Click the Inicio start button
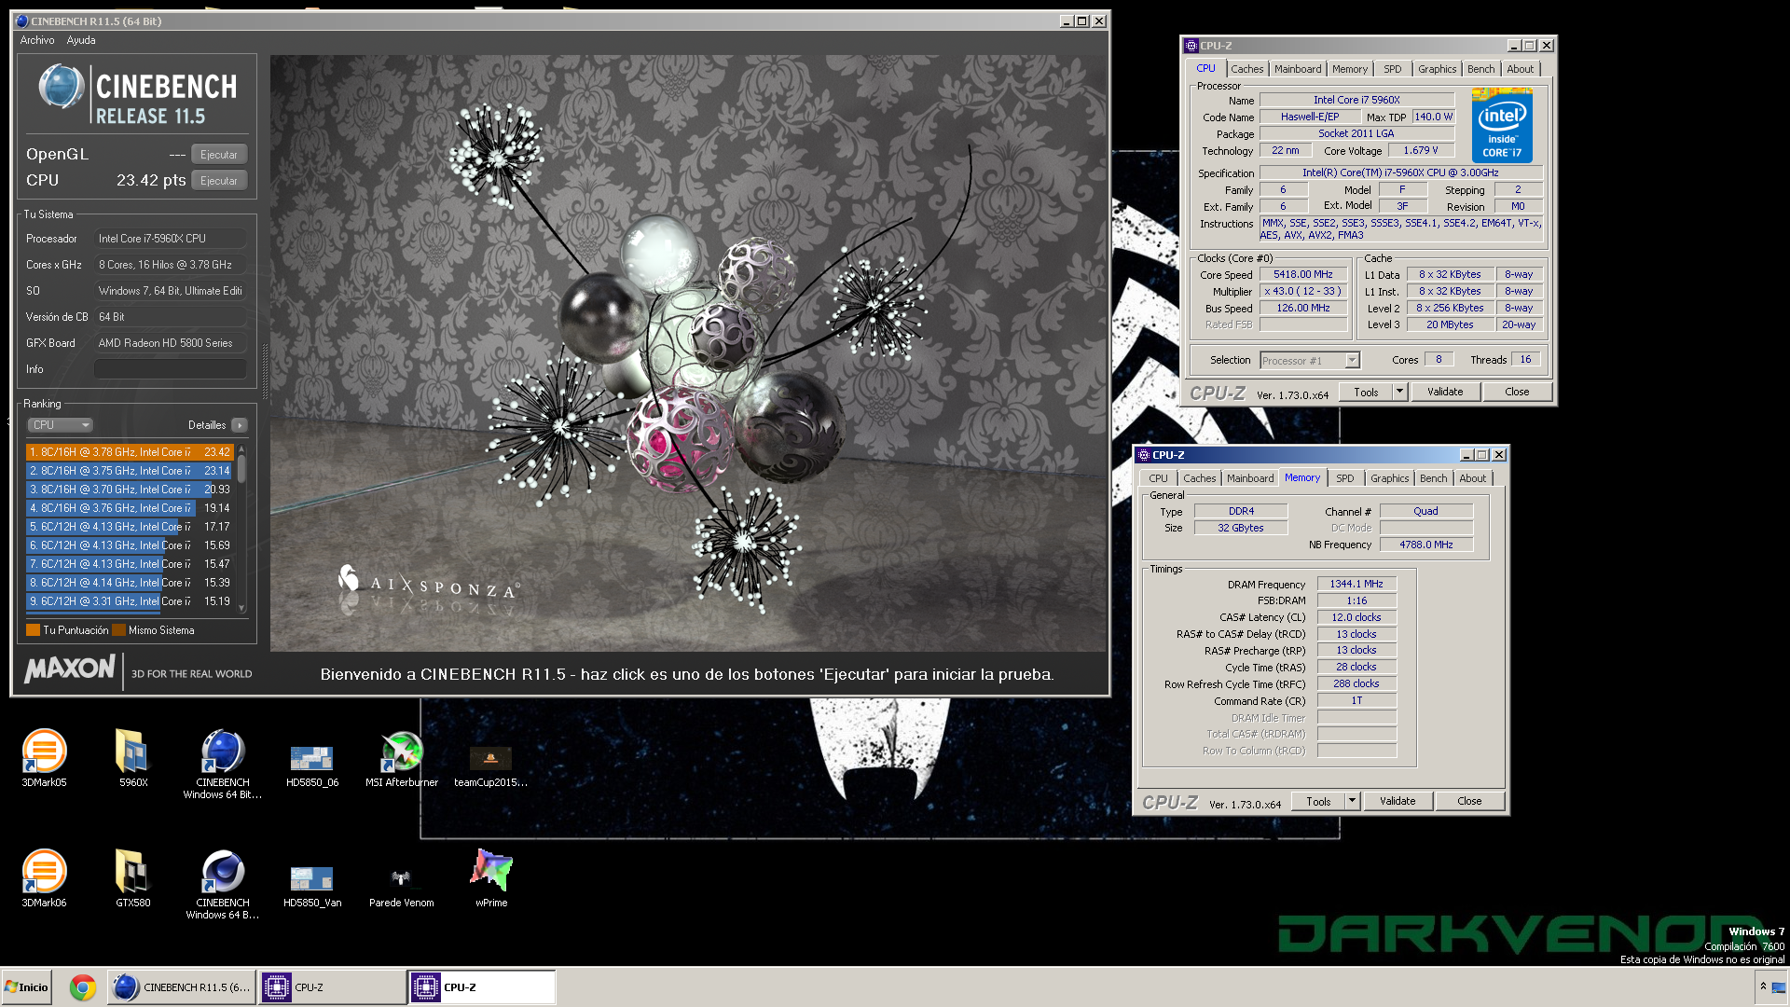Viewport: 1790px width, 1007px height. click(x=27, y=987)
